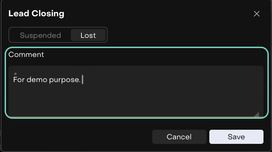Select the Lost status option

[88, 35]
